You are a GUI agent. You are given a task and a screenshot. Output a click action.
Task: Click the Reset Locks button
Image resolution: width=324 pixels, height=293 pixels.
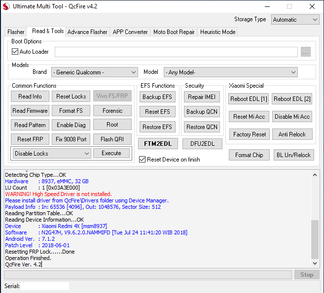click(71, 97)
